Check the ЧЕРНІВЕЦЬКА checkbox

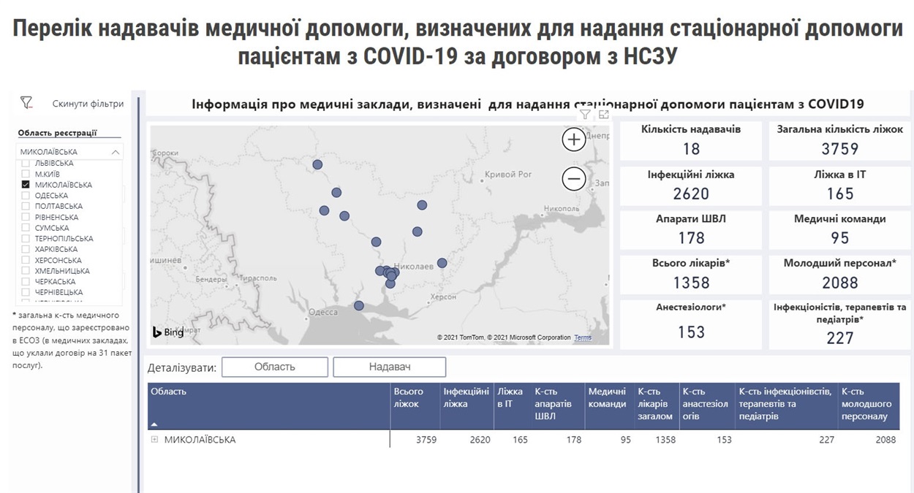pyautogui.click(x=26, y=292)
